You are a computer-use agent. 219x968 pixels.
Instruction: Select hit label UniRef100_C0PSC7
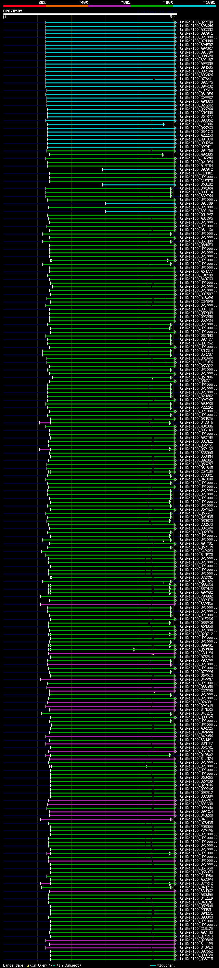point(196,90)
